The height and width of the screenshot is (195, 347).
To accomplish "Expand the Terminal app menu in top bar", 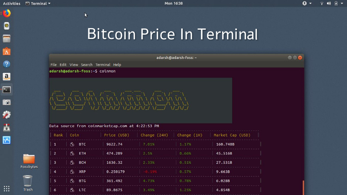I will coord(38,3).
